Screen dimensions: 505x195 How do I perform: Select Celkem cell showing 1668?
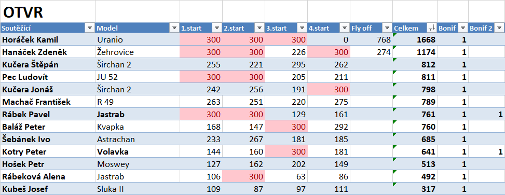click(415, 39)
